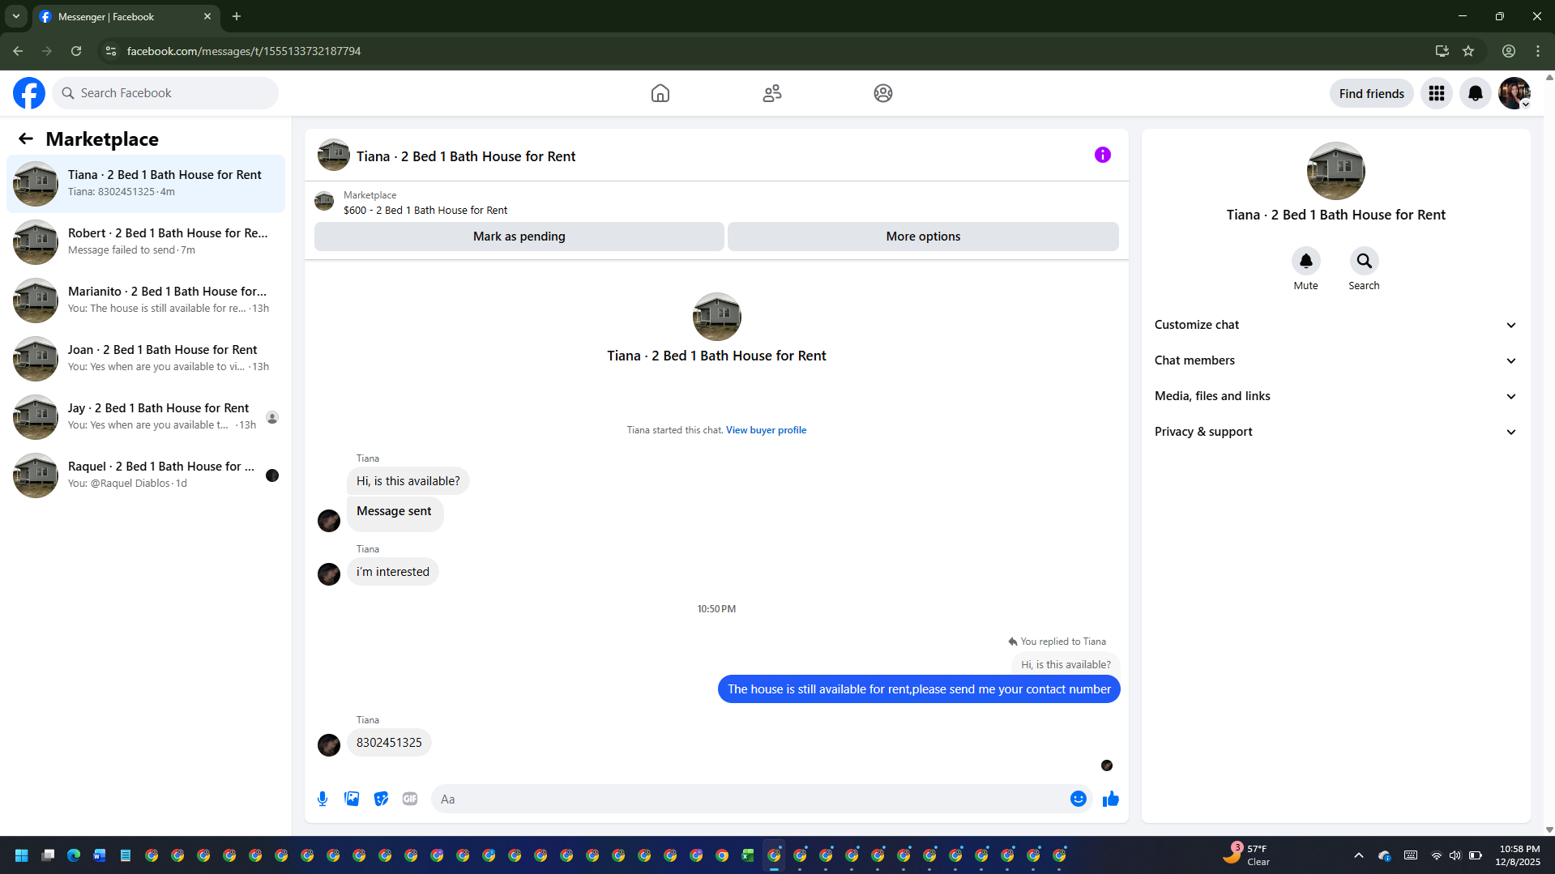Open the account profile picture menu

[x=1514, y=93]
